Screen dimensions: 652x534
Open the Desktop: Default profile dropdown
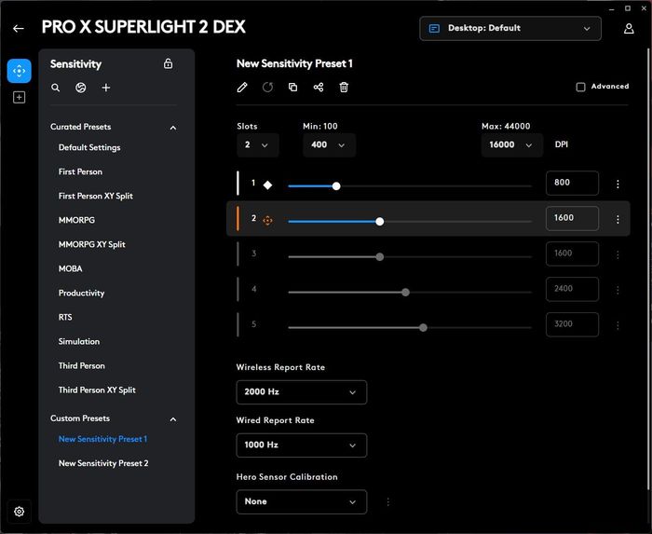click(x=510, y=28)
